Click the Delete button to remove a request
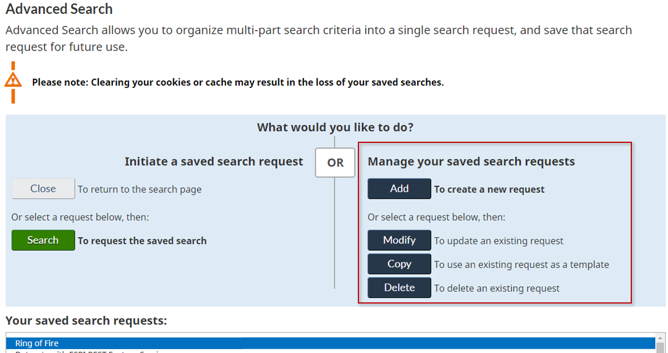The image size is (668, 353). click(399, 287)
